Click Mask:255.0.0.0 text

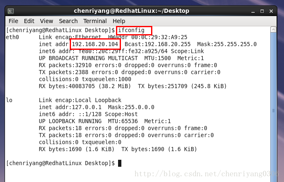[x=131, y=107]
